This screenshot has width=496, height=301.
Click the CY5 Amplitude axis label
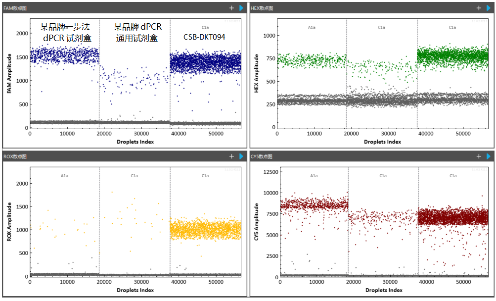257,223
